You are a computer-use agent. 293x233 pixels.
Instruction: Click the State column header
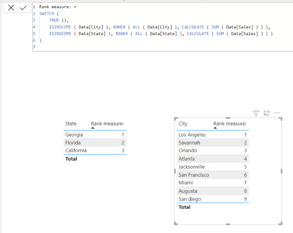[x=71, y=124]
